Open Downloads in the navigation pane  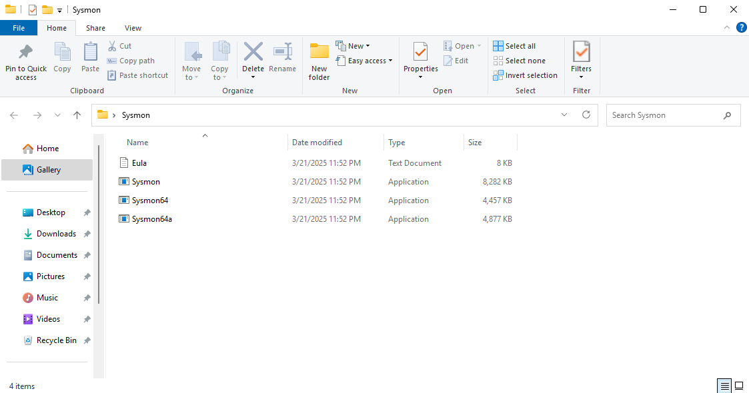point(56,234)
